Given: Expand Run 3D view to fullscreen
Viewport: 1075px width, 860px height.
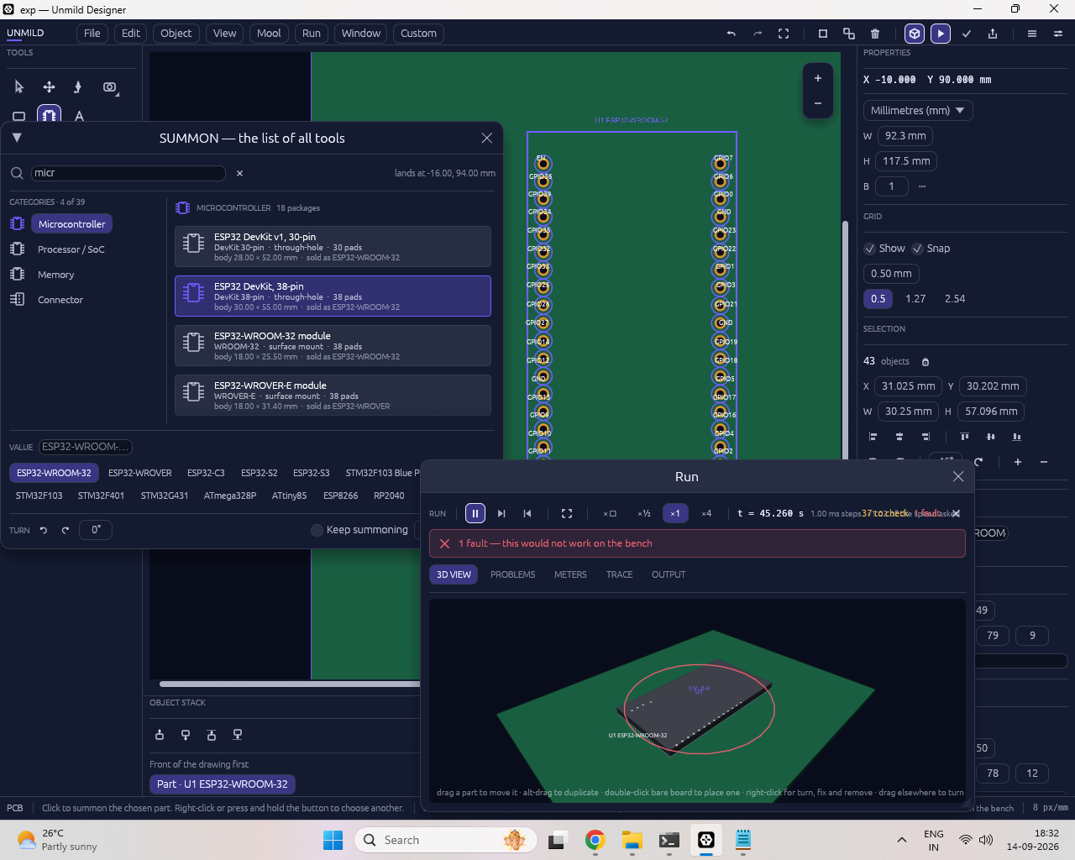Looking at the screenshot, I should tap(567, 513).
